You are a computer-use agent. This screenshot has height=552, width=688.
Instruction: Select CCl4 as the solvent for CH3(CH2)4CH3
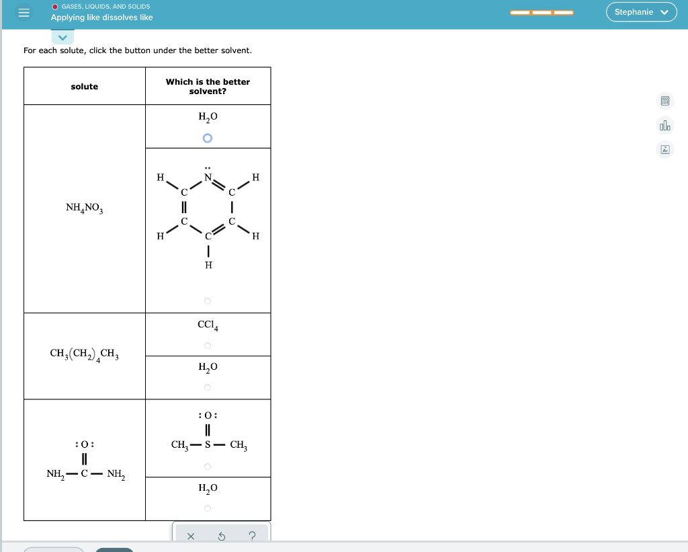tap(207, 345)
